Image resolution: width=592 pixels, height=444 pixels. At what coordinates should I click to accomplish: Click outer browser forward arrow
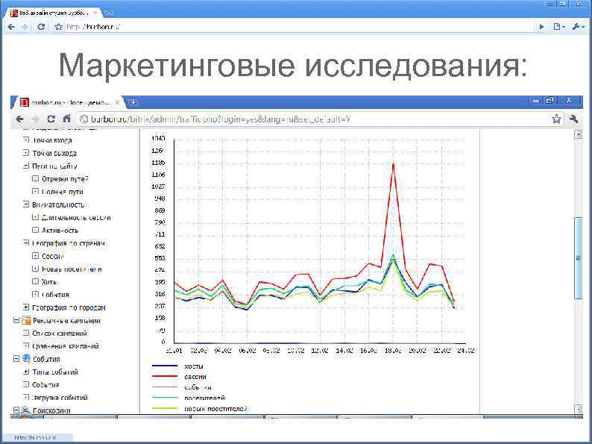tap(25, 27)
